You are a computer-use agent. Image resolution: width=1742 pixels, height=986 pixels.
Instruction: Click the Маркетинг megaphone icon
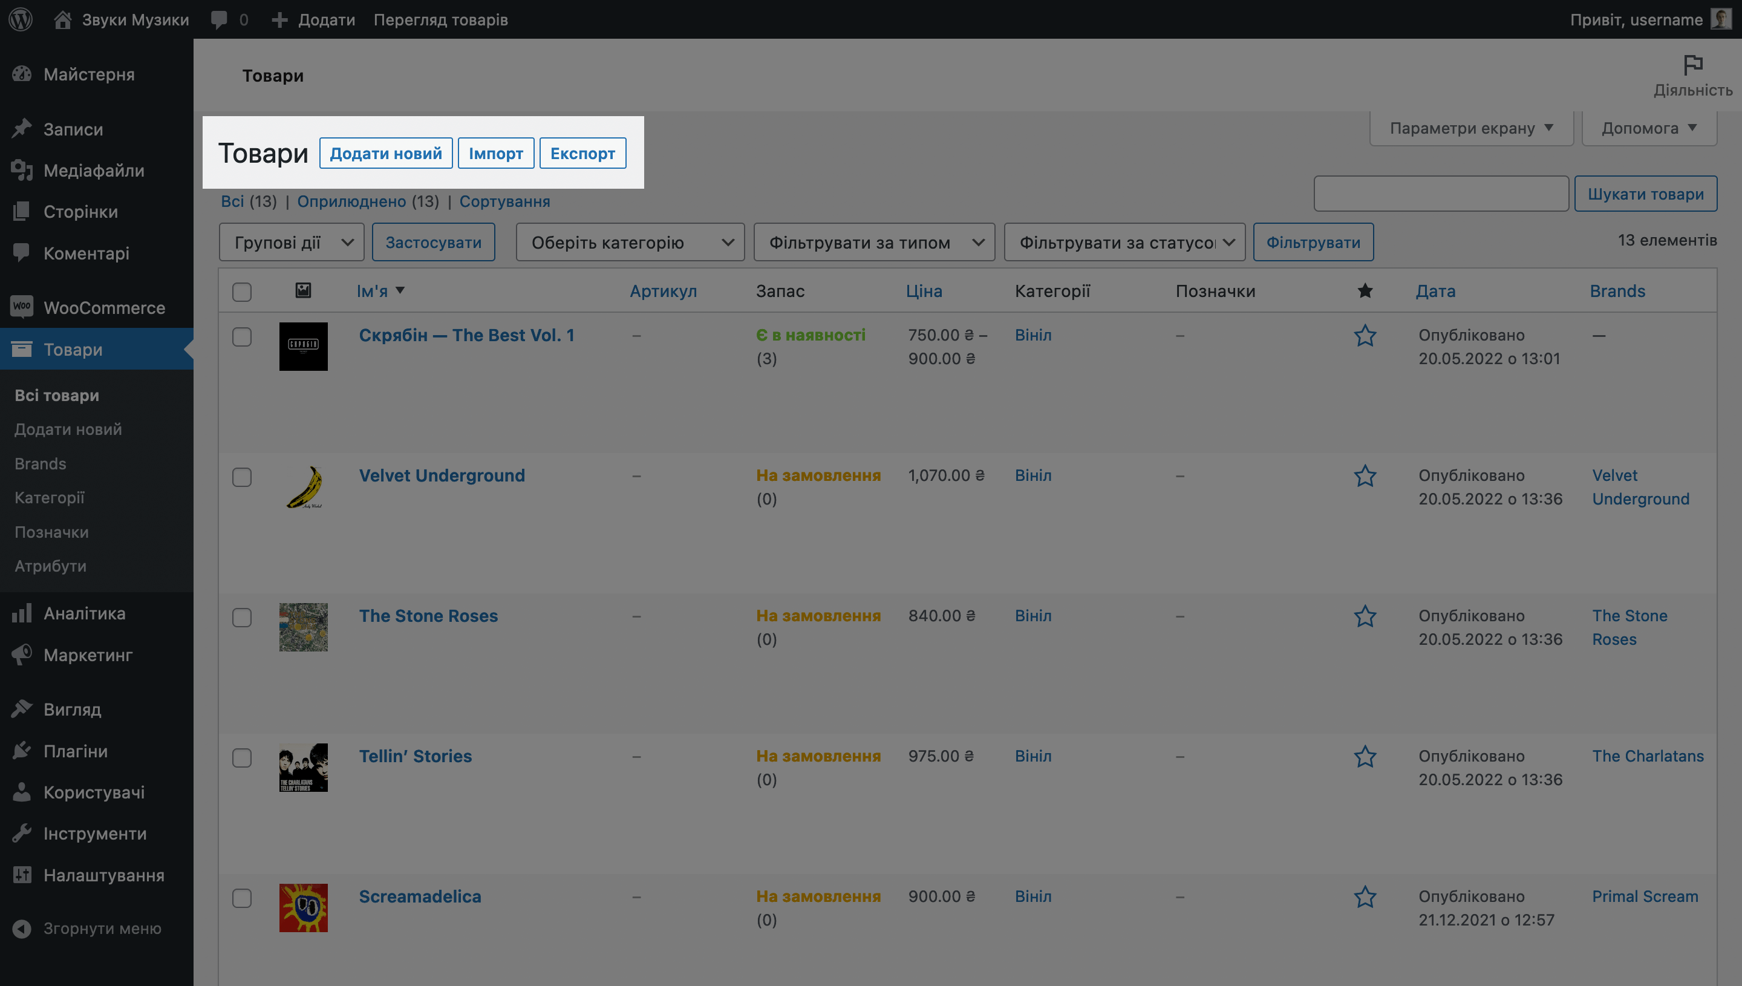coord(22,654)
